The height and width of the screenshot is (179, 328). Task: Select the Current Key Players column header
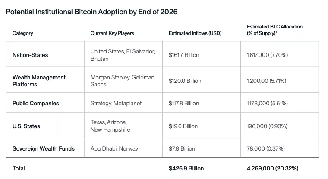point(112,33)
